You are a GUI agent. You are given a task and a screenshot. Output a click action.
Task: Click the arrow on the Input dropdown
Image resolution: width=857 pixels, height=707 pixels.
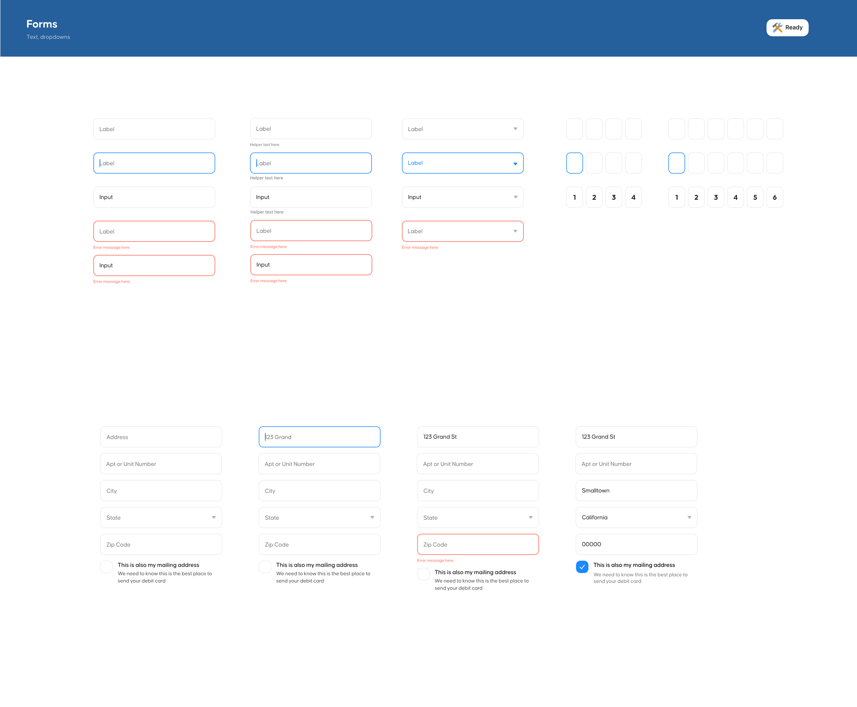(x=515, y=197)
